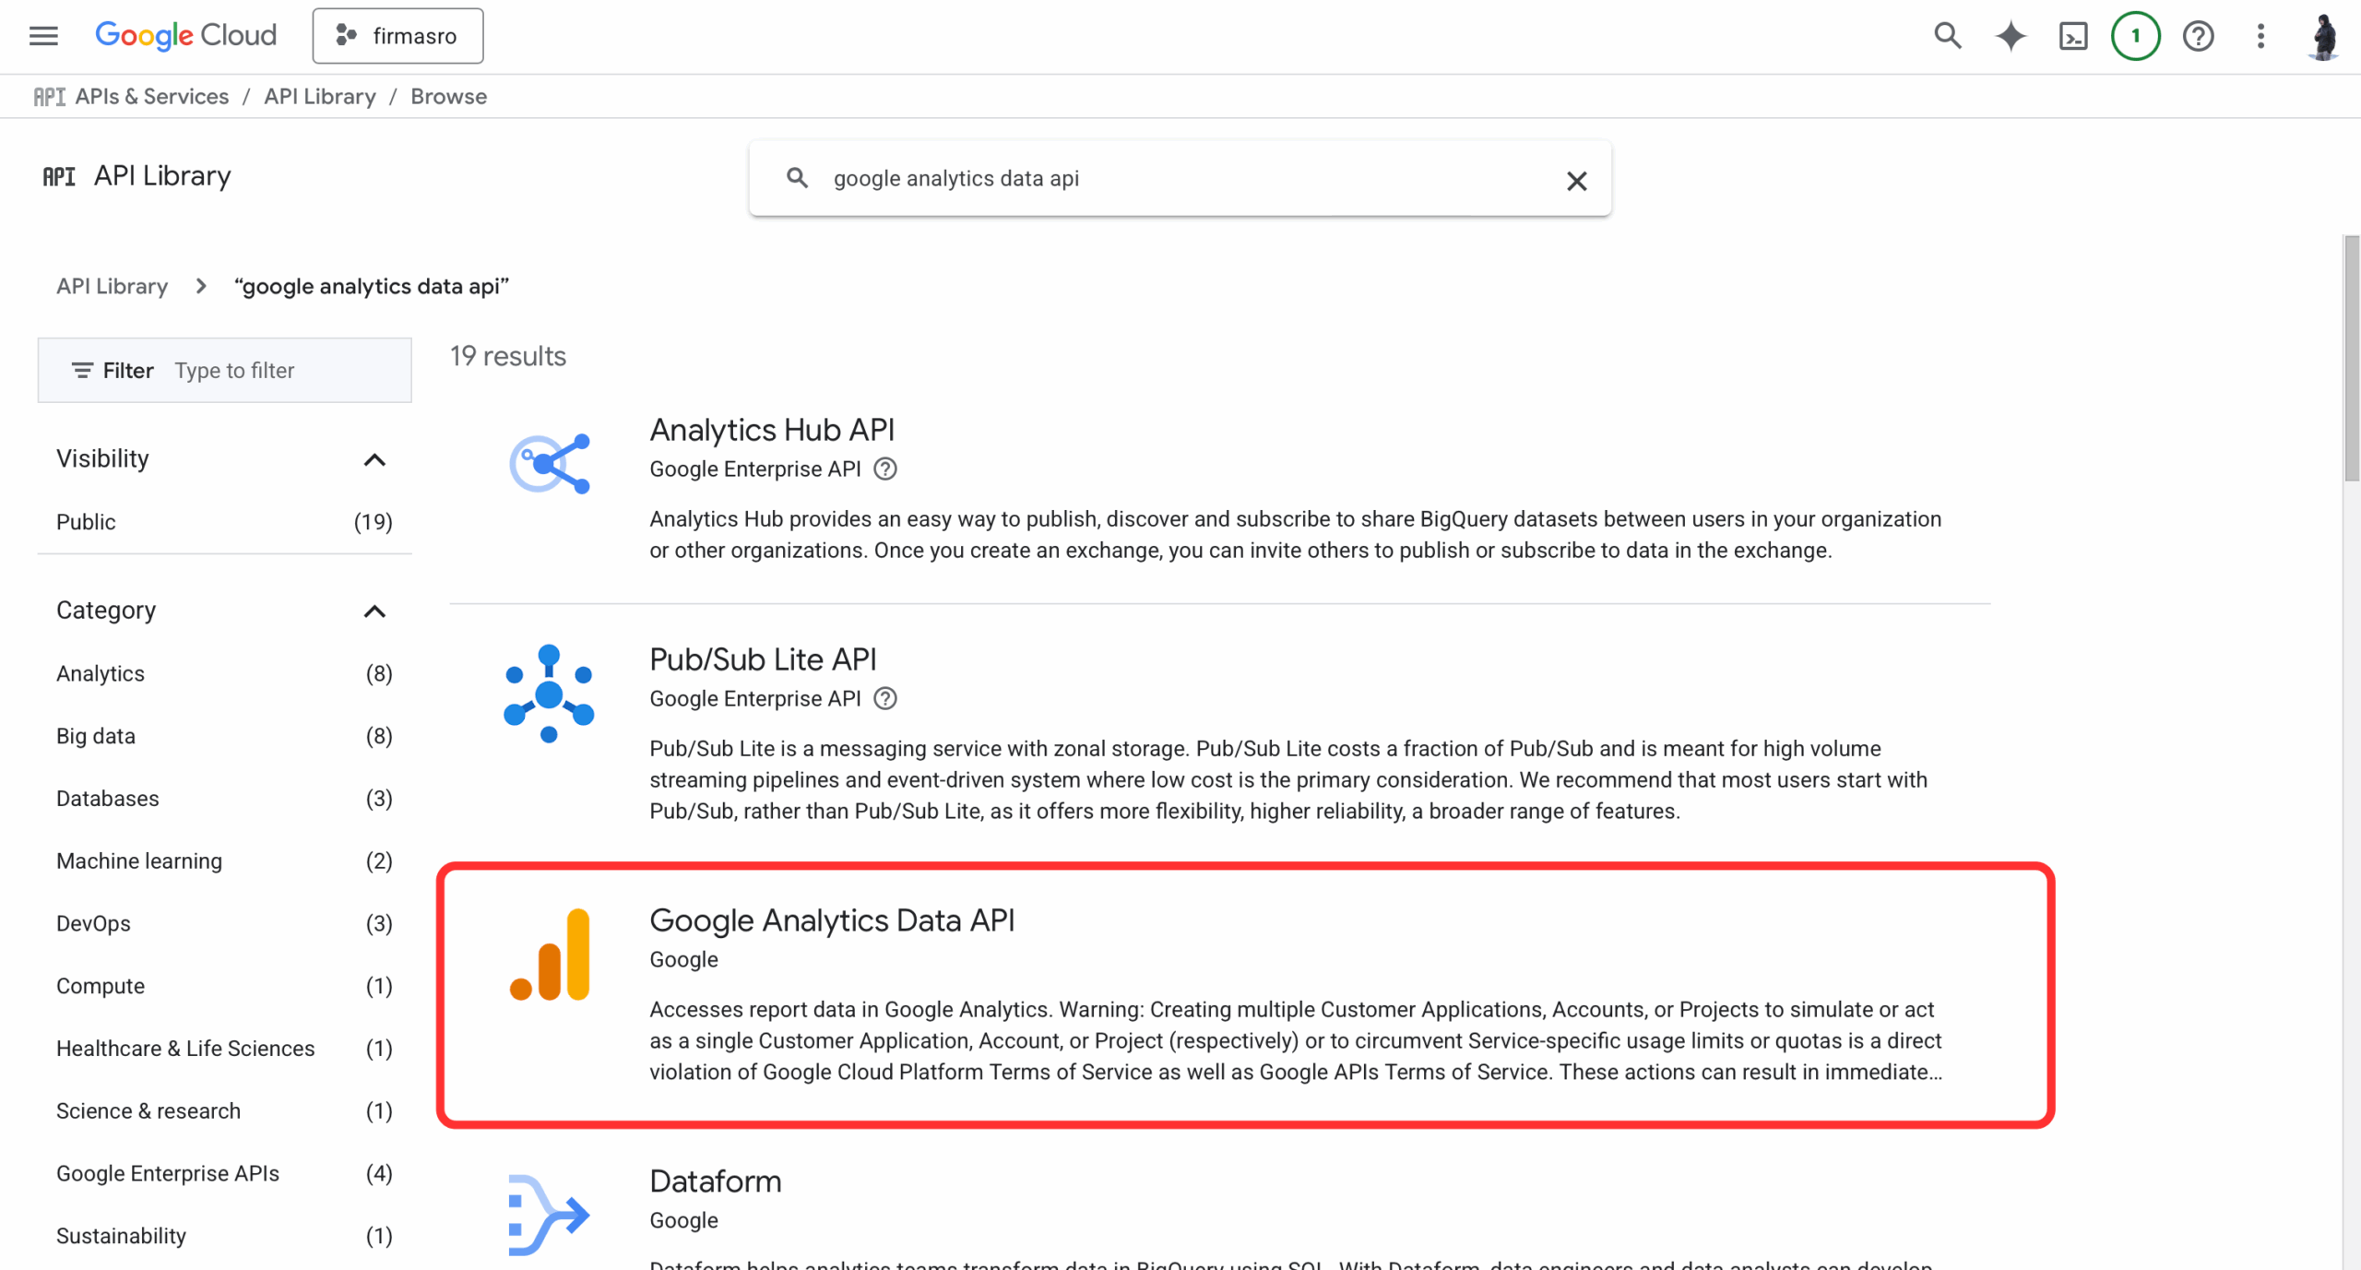
Task: Collapse the Category filter section
Action: pos(374,611)
